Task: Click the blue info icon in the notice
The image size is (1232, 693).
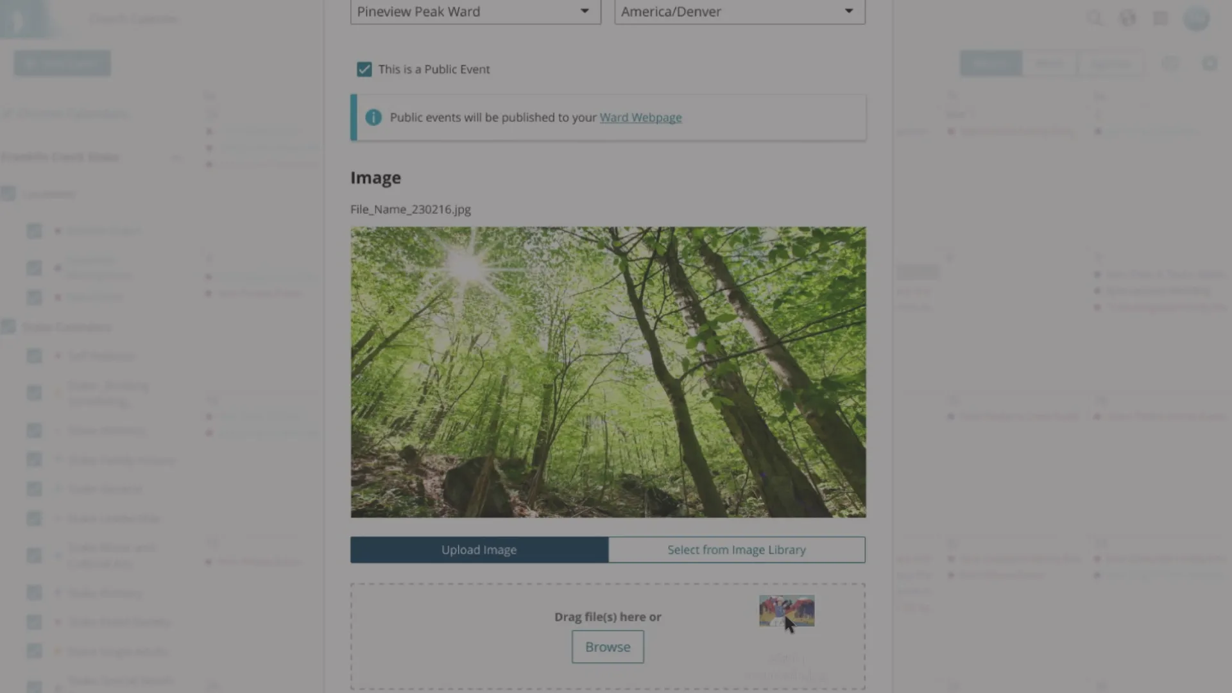Action: [x=373, y=117]
